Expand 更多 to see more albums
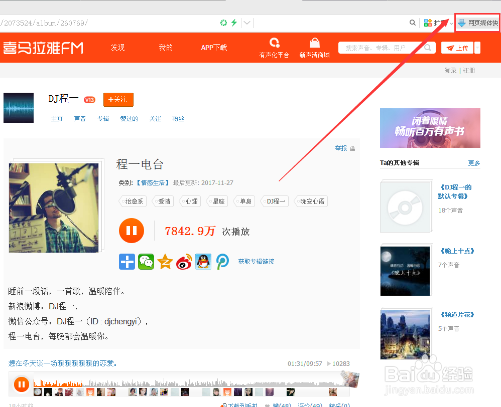 coord(475,162)
